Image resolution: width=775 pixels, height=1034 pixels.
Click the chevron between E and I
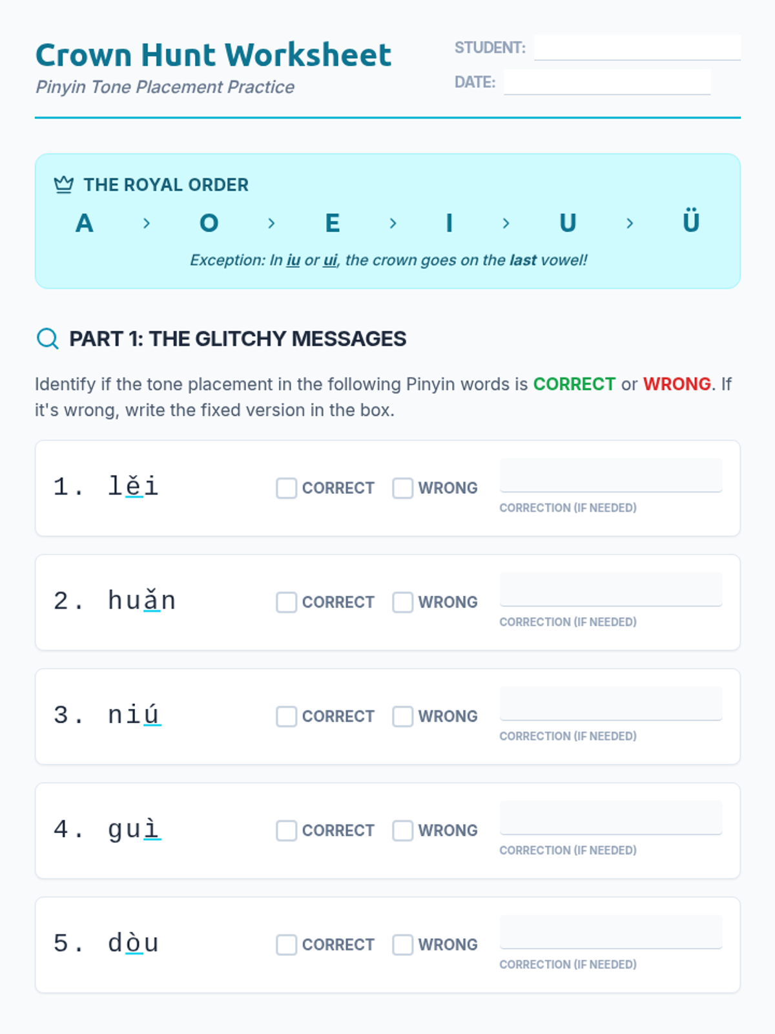(x=393, y=224)
